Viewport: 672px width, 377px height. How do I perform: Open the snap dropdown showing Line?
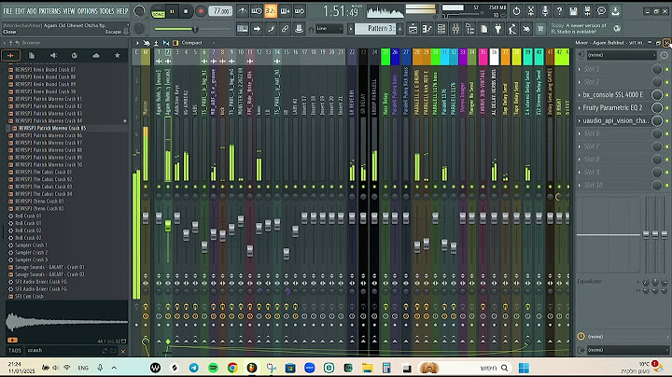[329, 29]
